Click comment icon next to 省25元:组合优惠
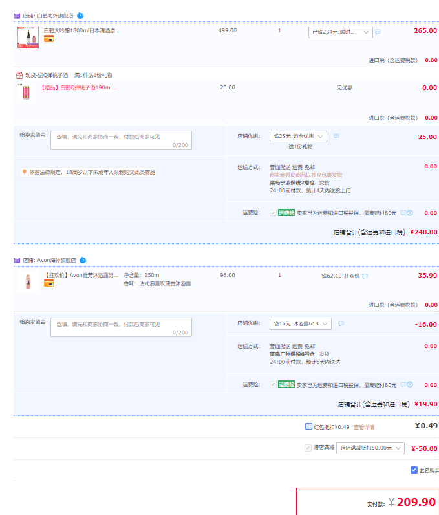The image size is (439, 515). 337,136
